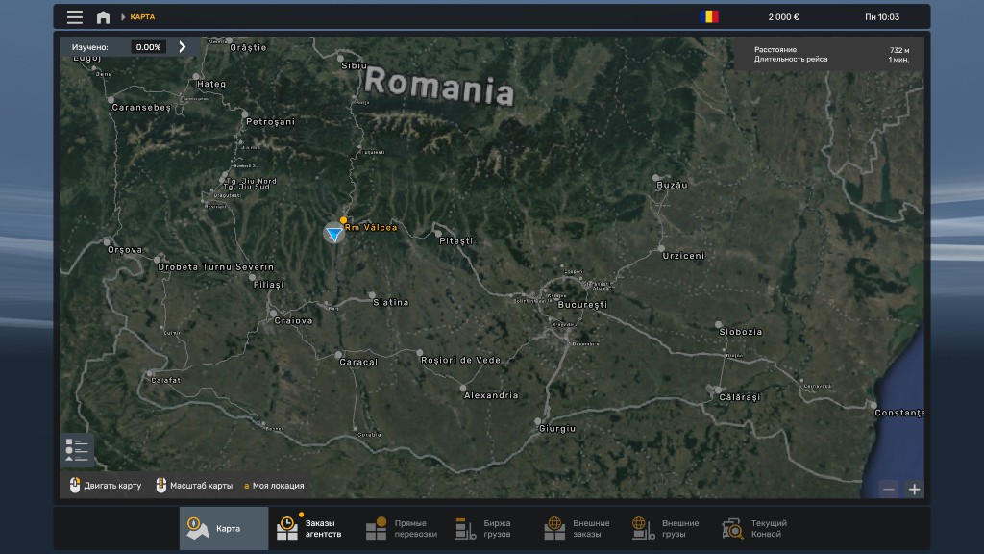The image size is (984, 554).
Task: Select Alexandria city on map
Action: [x=491, y=395]
